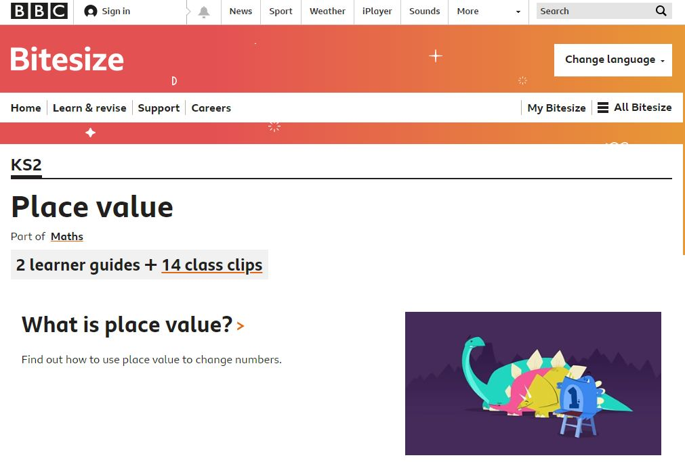Expand the More menu dropdown
Image resolution: width=685 pixels, height=462 pixels.
coord(489,11)
